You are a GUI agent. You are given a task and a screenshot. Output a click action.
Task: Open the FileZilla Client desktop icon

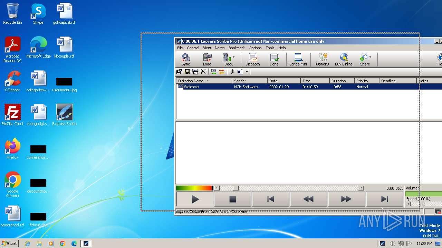point(12,115)
